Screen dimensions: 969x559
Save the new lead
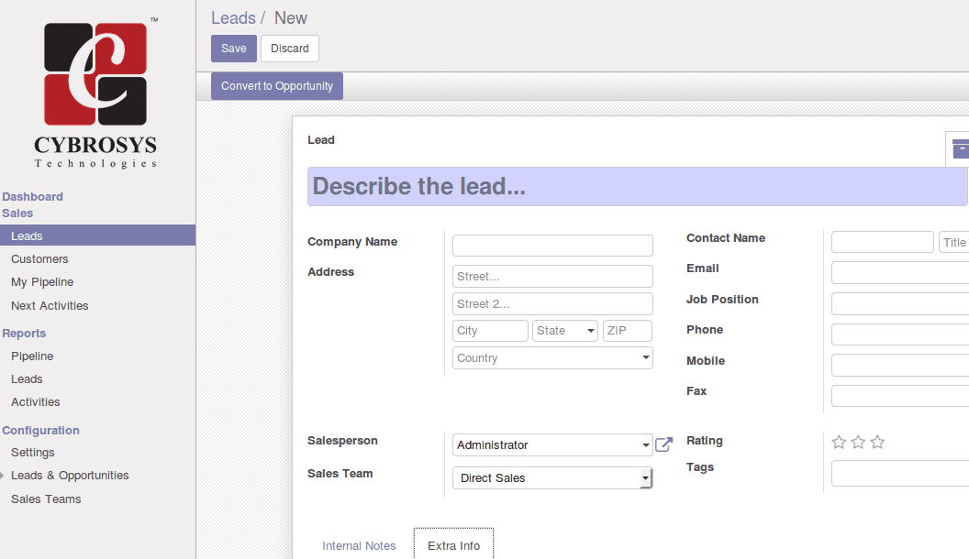(234, 49)
